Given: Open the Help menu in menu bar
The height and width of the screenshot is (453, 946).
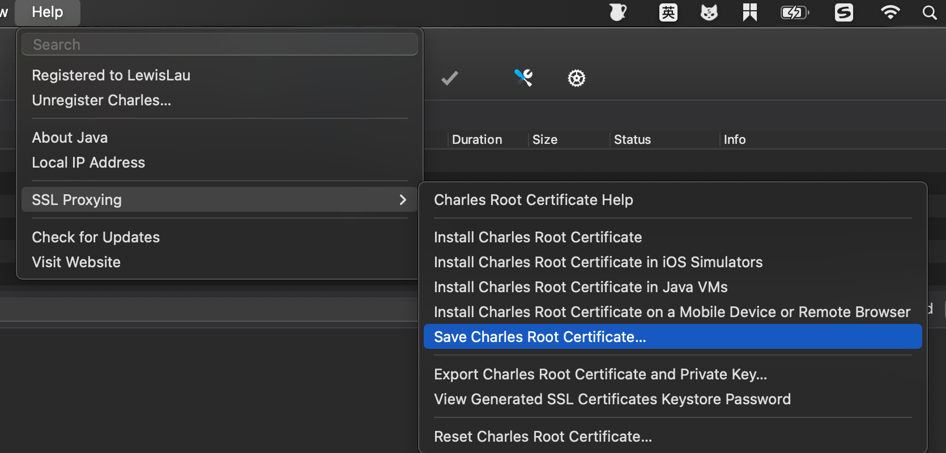Looking at the screenshot, I should (48, 12).
